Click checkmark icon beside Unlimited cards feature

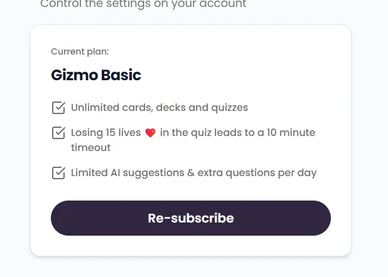pyautogui.click(x=58, y=108)
